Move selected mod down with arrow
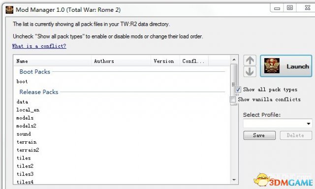The height and width of the screenshot is (189, 315). pos(250,72)
